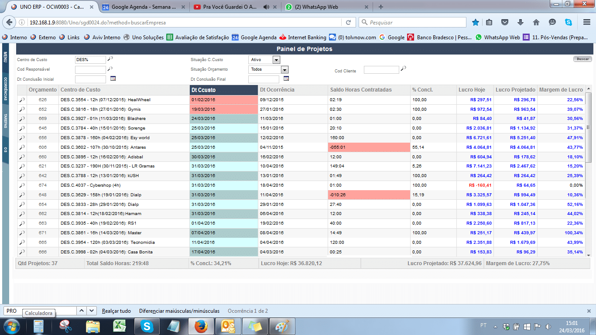Expand the Situação C.Custo dropdown
The height and width of the screenshot is (335, 596).
pos(276,60)
